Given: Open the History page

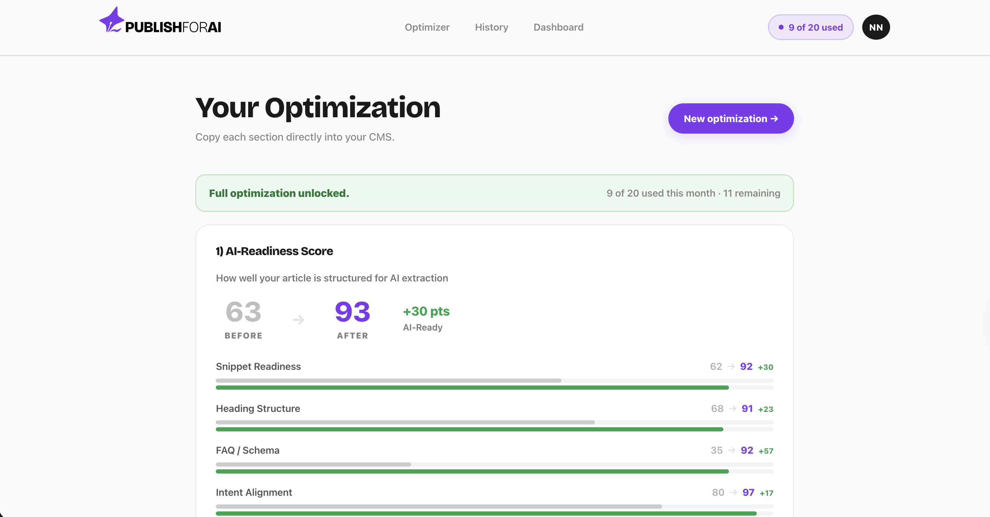Looking at the screenshot, I should [x=491, y=27].
